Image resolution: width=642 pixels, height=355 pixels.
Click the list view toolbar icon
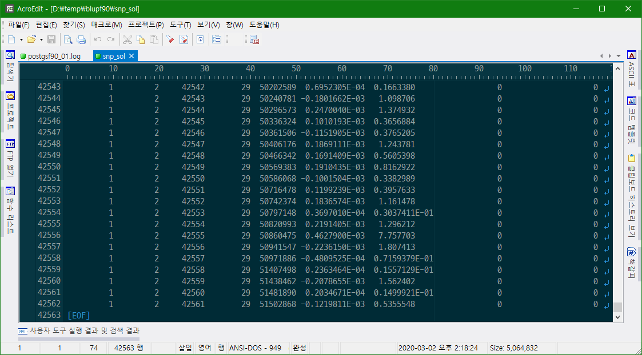click(x=217, y=40)
